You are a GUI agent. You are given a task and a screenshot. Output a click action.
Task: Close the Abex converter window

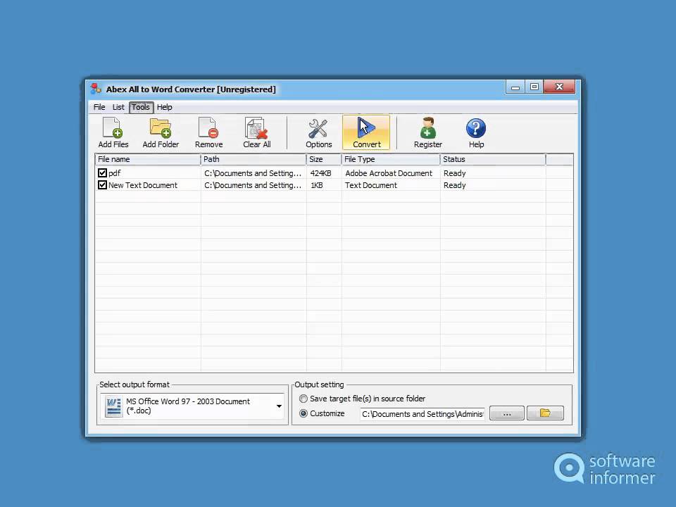click(559, 87)
